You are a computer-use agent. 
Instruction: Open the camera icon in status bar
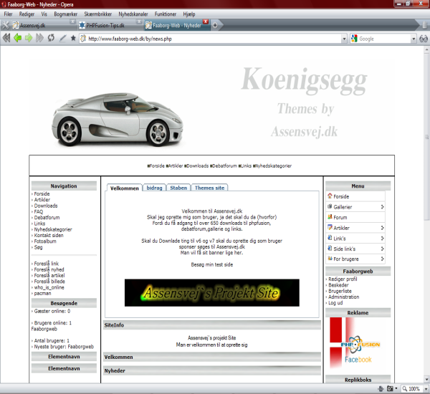coord(389,388)
